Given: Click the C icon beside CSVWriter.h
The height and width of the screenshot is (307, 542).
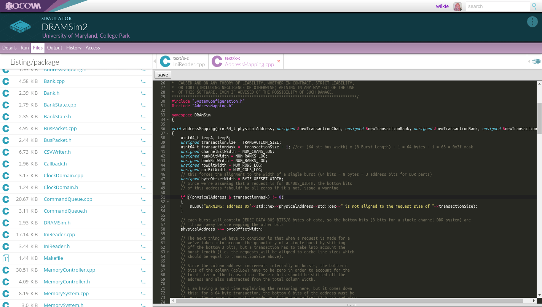Looking at the screenshot, I should pyautogui.click(x=6, y=152).
